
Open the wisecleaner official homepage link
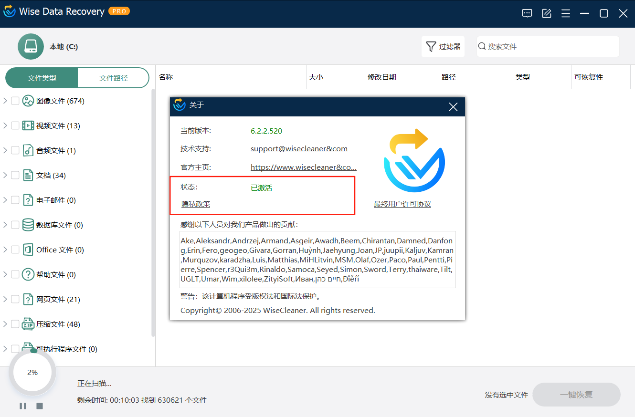(304, 167)
